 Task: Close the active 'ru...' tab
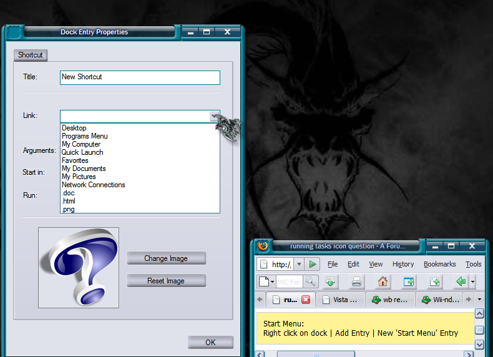(x=306, y=300)
